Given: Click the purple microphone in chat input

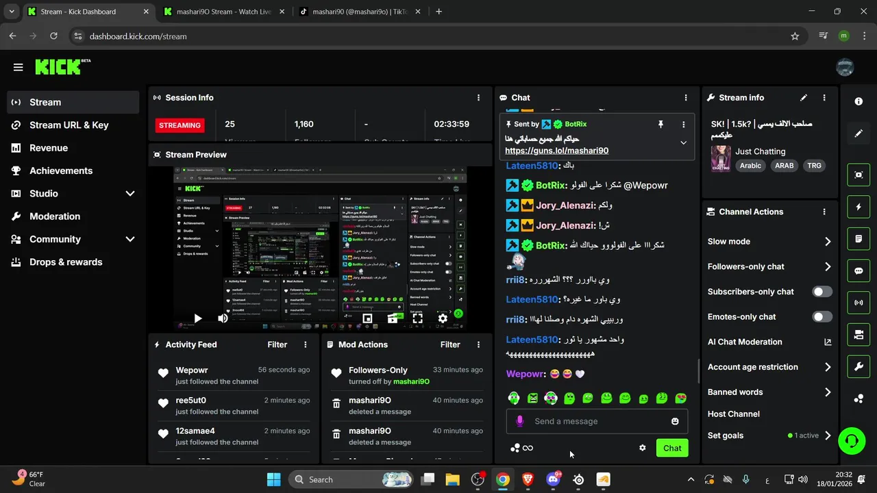Looking at the screenshot, I should click(520, 421).
